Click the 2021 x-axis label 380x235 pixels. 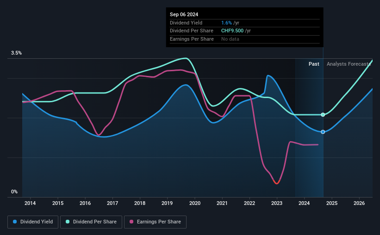tap(222, 203)
